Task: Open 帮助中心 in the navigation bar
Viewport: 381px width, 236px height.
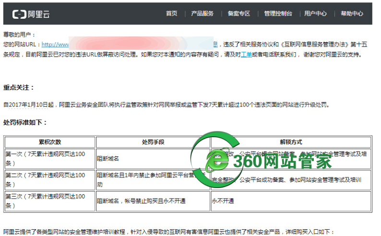Action: click(352, 13)
